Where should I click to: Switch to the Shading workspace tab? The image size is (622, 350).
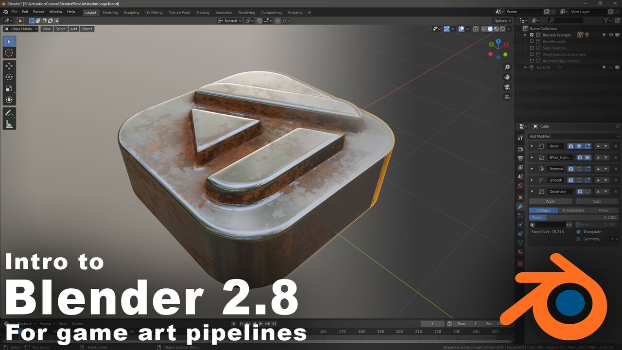point(203,13)
